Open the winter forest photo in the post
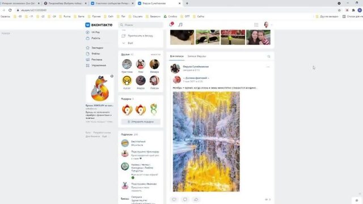This screenshot has width=363, height=204. coord(206,142)
